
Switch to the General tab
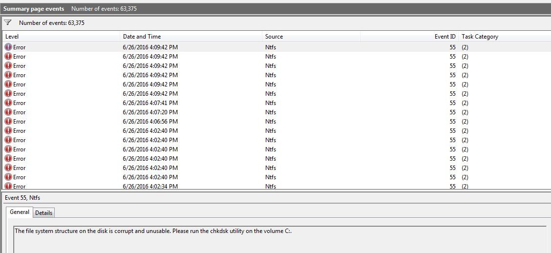[x=20, y=212]
